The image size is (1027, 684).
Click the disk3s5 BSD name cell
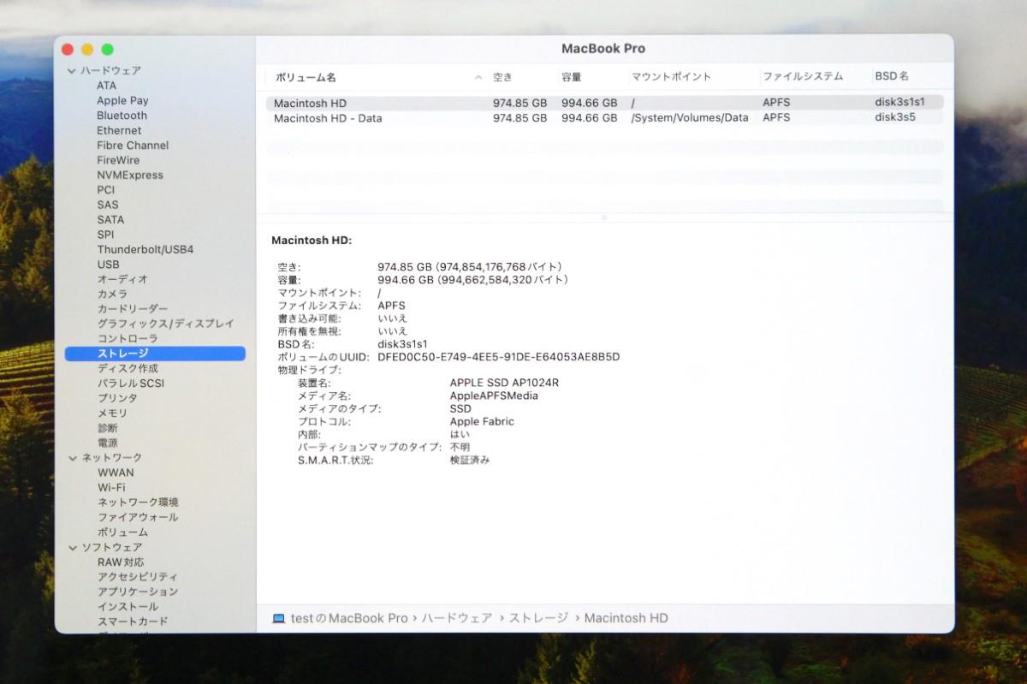pos(895,117)
